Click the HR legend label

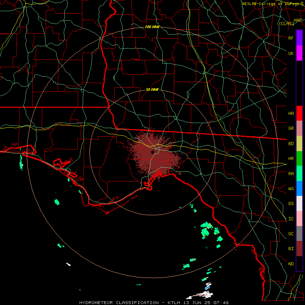(x=291, y=159)
